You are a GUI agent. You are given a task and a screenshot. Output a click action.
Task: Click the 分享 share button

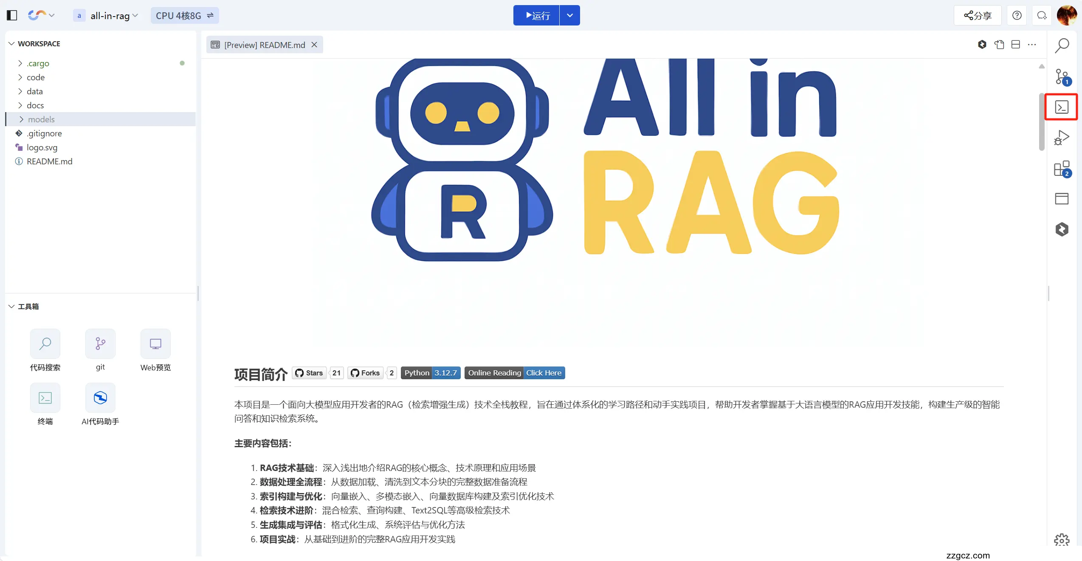[x=977, y=15]
